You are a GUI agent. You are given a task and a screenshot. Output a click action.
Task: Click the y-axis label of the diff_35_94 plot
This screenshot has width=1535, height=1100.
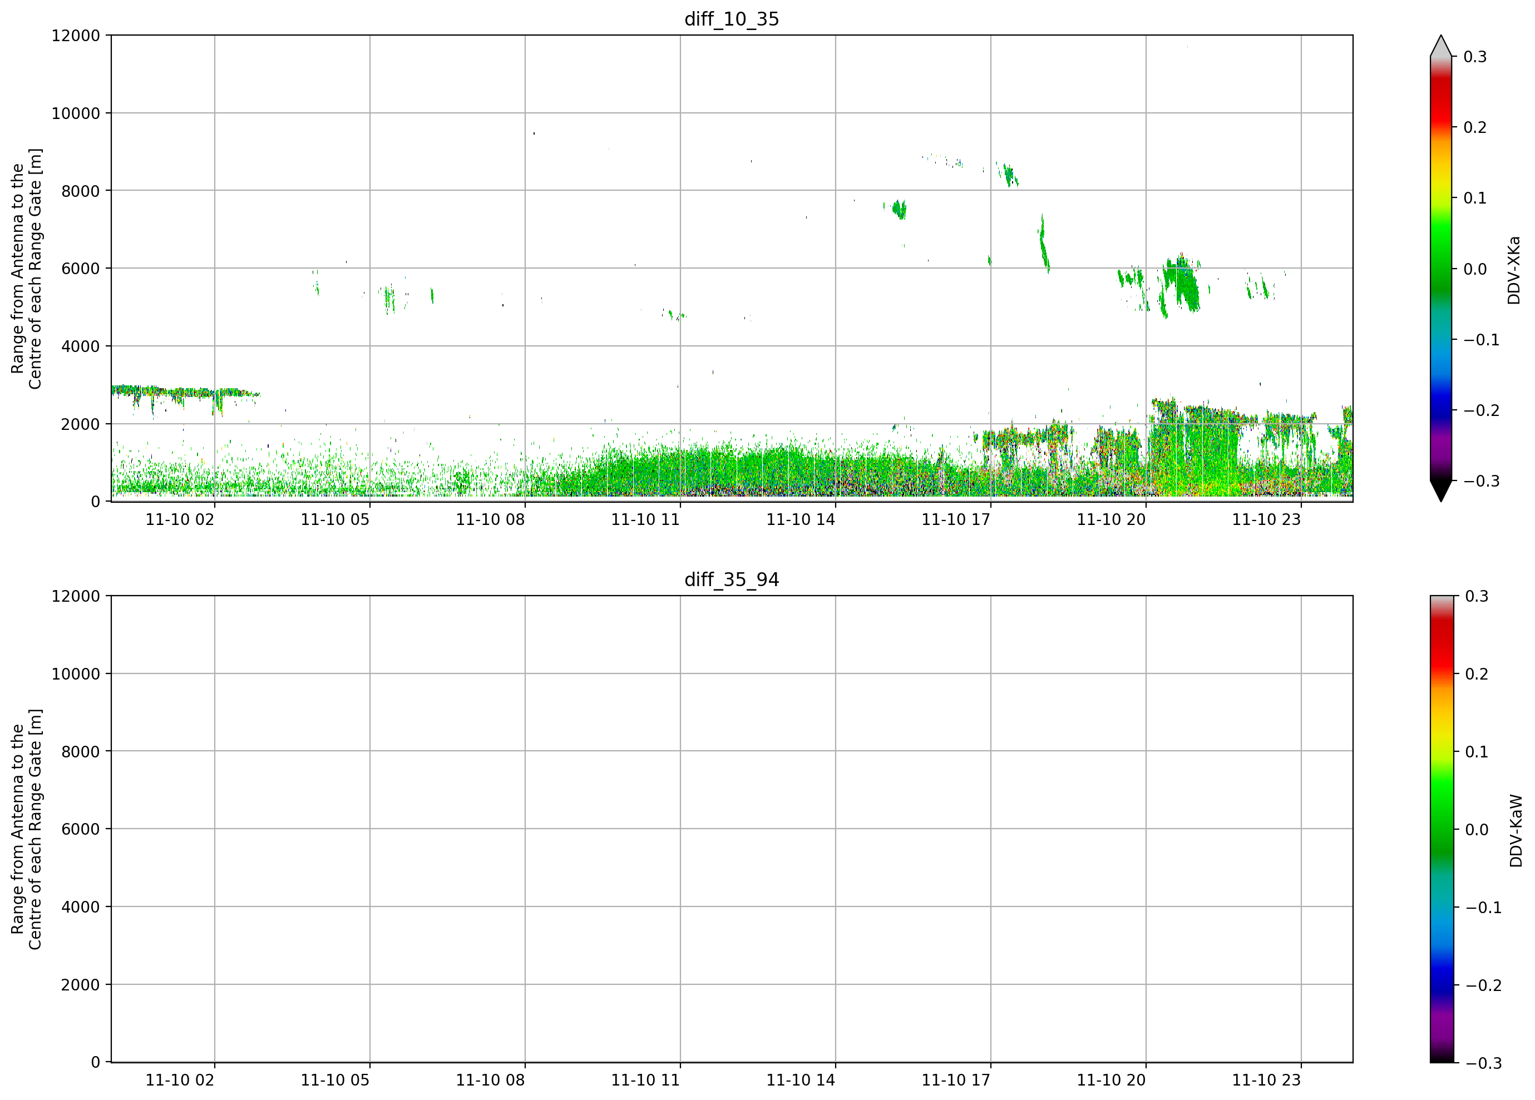pyautogui.click(x=26, y=829)
